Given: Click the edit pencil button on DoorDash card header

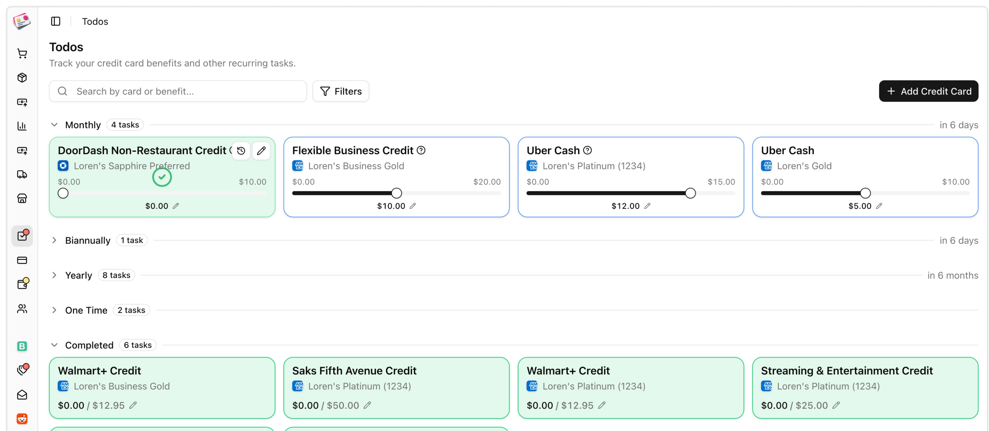Looking at the screenshot, I should tap(261, 151).
